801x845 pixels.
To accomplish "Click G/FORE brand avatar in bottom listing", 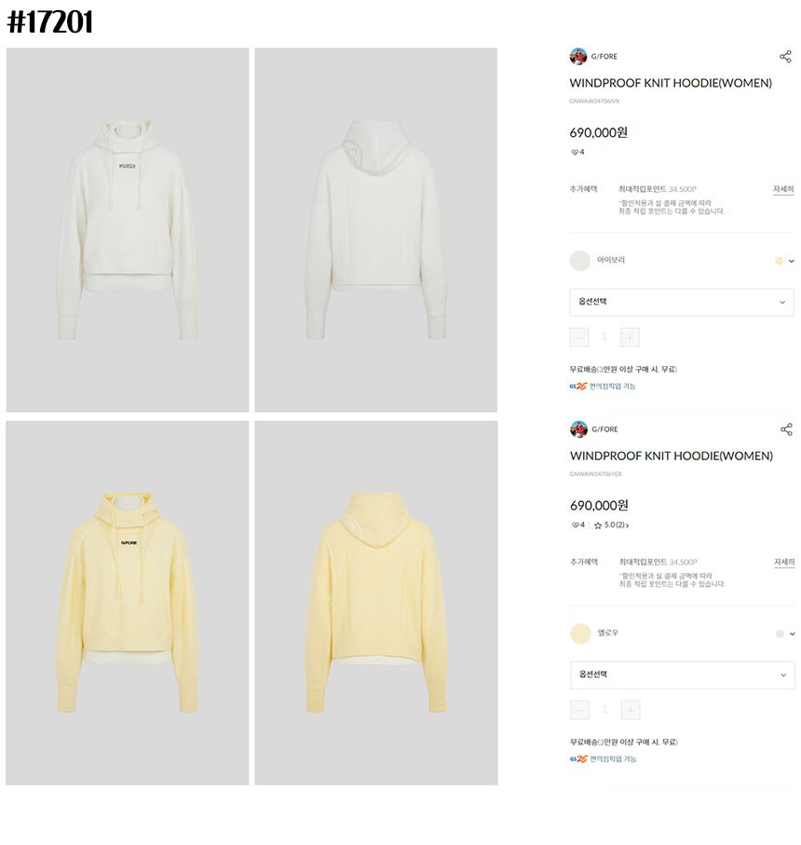I will pyautogui.click(x=578, y=429).
